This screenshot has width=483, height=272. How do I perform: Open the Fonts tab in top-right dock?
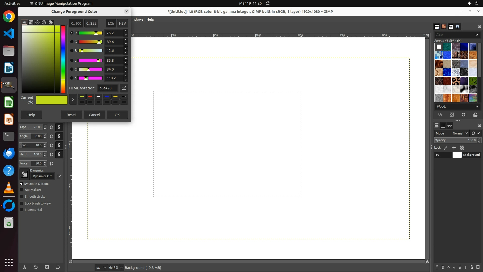(x=451, y=27)
